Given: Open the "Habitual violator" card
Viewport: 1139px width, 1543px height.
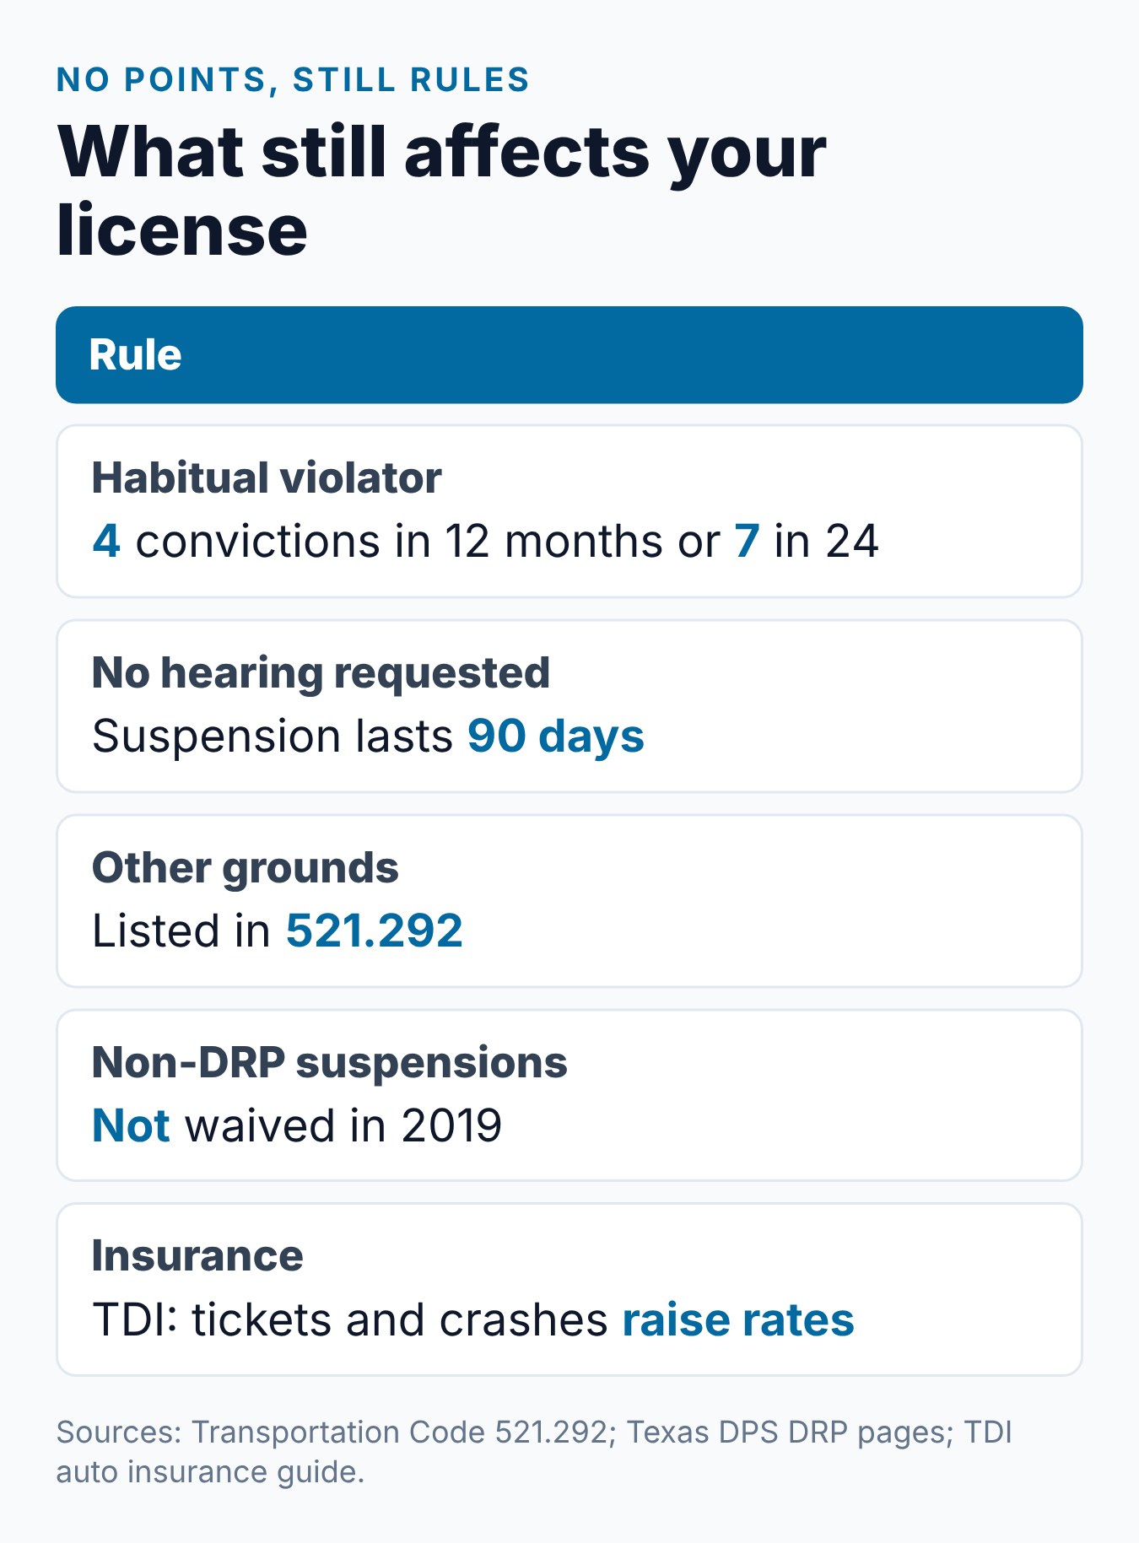Looking at the screenshot, I should 569,511.
